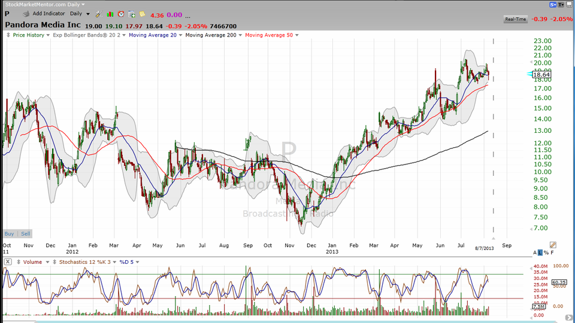Click the Sep label at right of time axis
The image size is (575, 323).
click(507, 245)
